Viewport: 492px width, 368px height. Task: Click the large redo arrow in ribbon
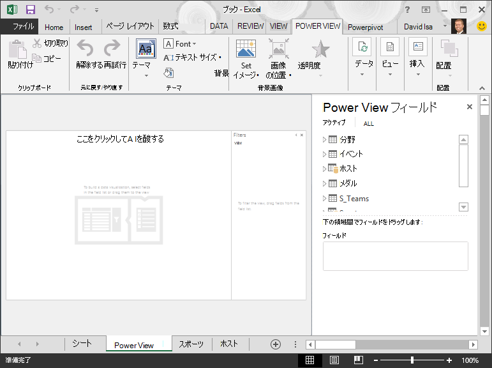pos(112,48)
